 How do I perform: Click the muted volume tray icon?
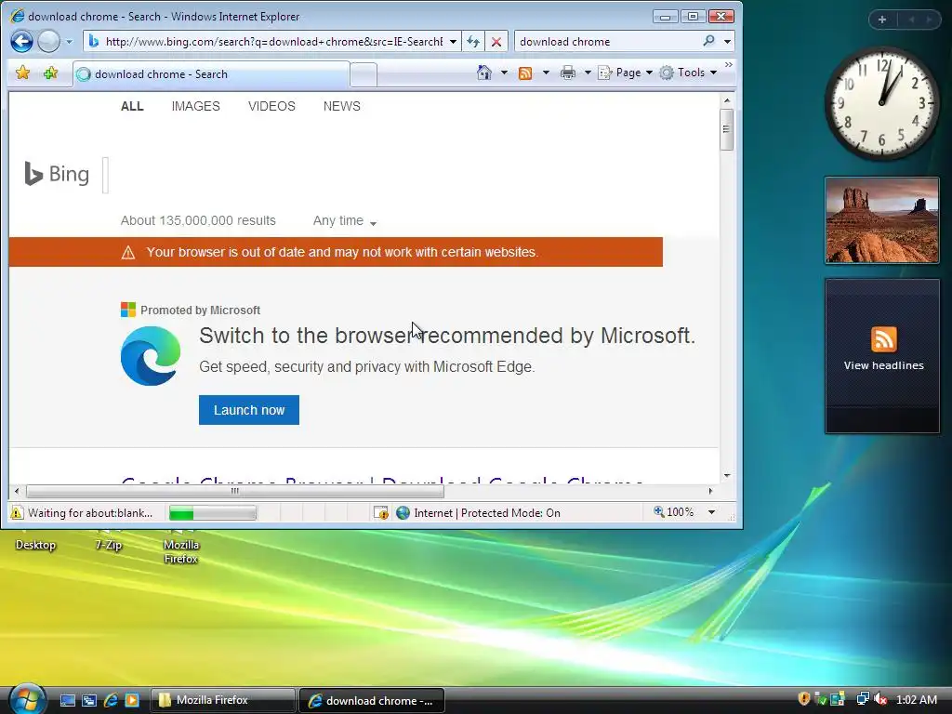coord(880,699)
